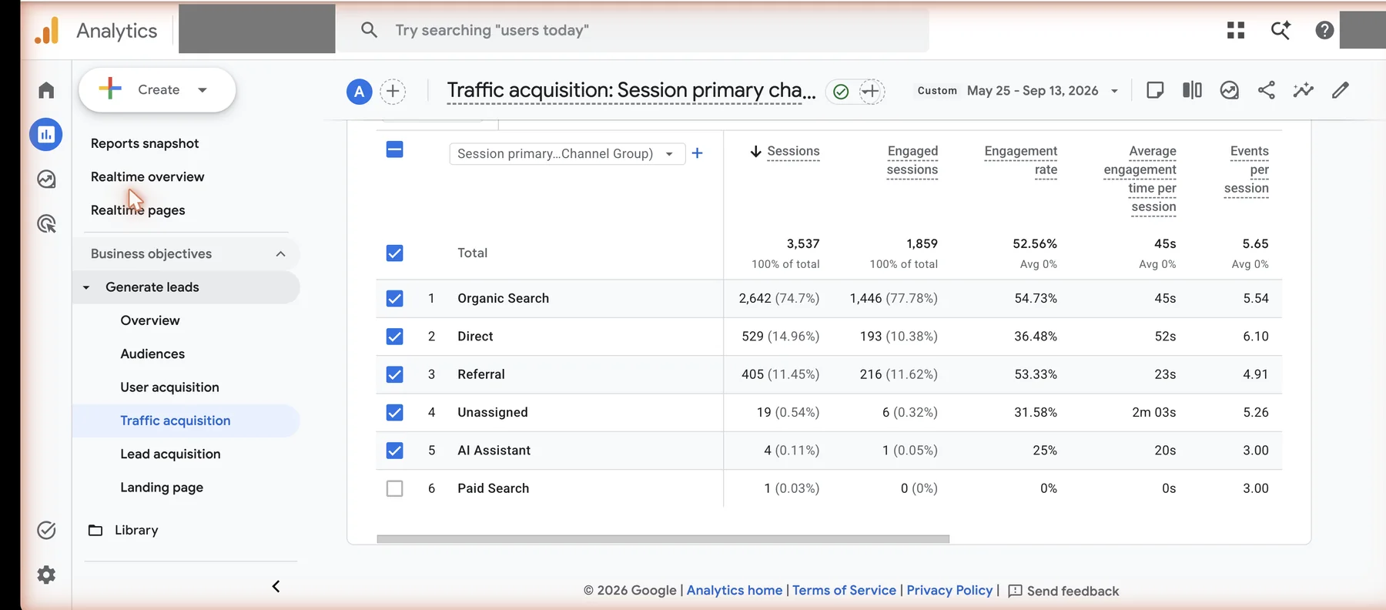Open Admin settings gear
1386x610 pixels.
(x=46, y=575)
